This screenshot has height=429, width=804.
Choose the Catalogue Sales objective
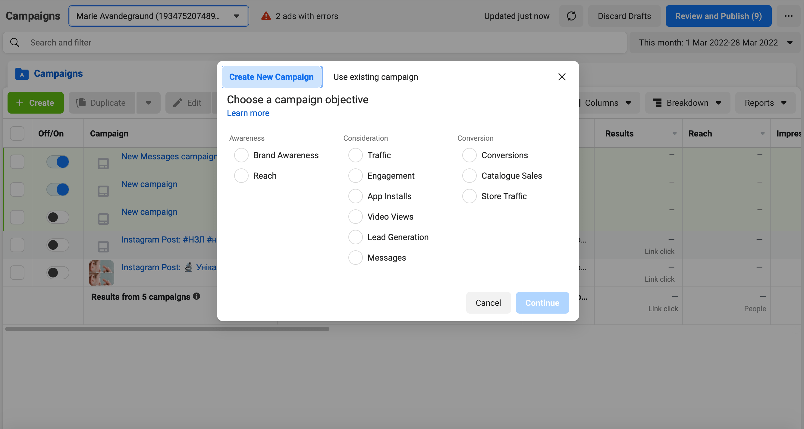(x=470, y=176)
